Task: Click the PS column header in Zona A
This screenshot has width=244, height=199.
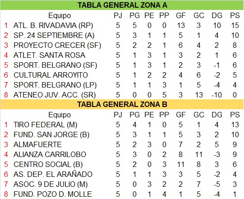Action: click(235, 16)
